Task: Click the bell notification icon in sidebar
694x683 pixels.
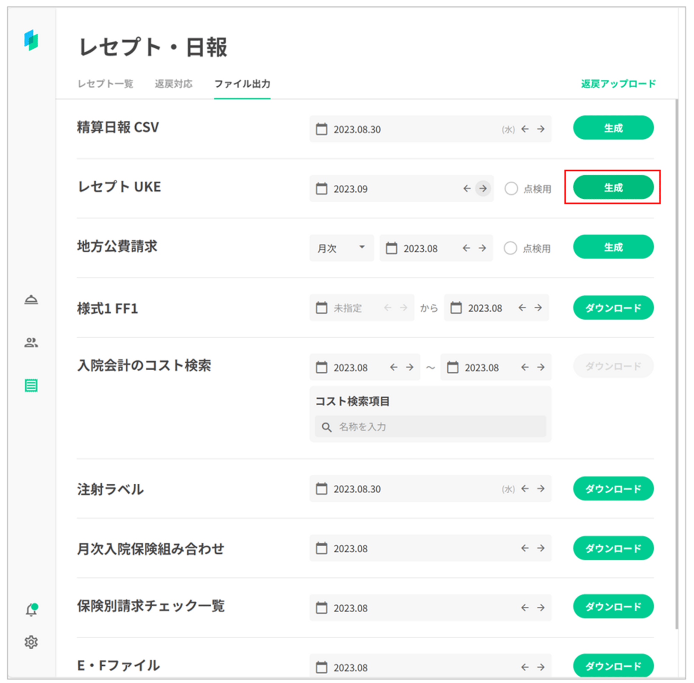Action: [31, 610]
